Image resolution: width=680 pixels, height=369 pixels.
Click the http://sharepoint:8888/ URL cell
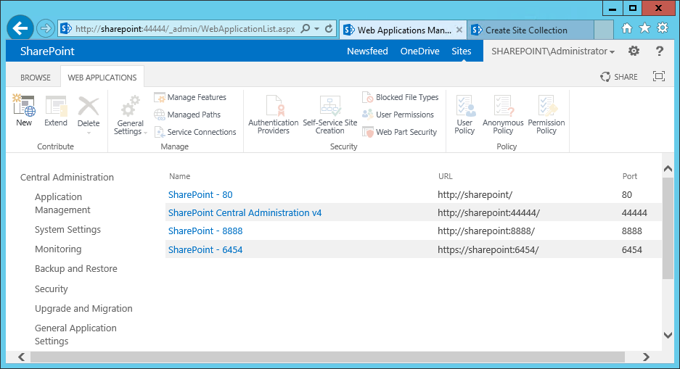pyautogui.click(x=486, y=231)
